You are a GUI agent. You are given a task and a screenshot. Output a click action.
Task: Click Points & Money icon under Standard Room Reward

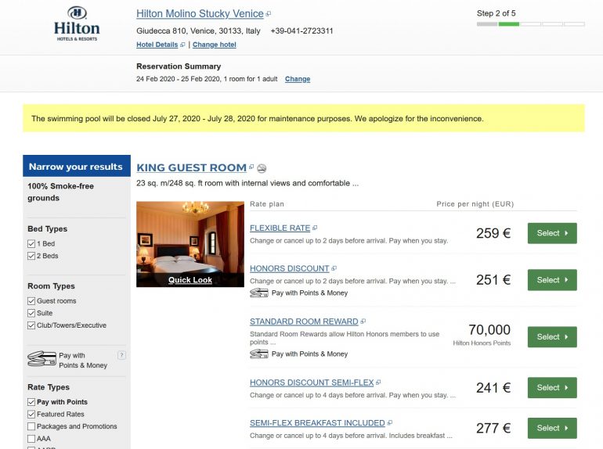point(258,354)
